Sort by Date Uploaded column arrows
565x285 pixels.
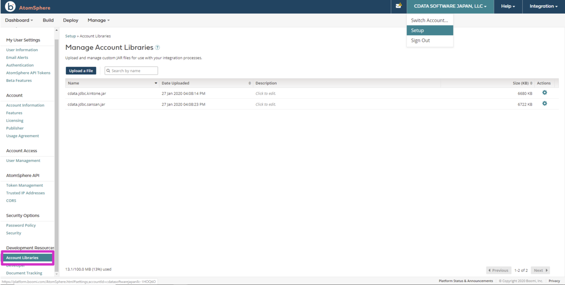(x=250, y=83)
